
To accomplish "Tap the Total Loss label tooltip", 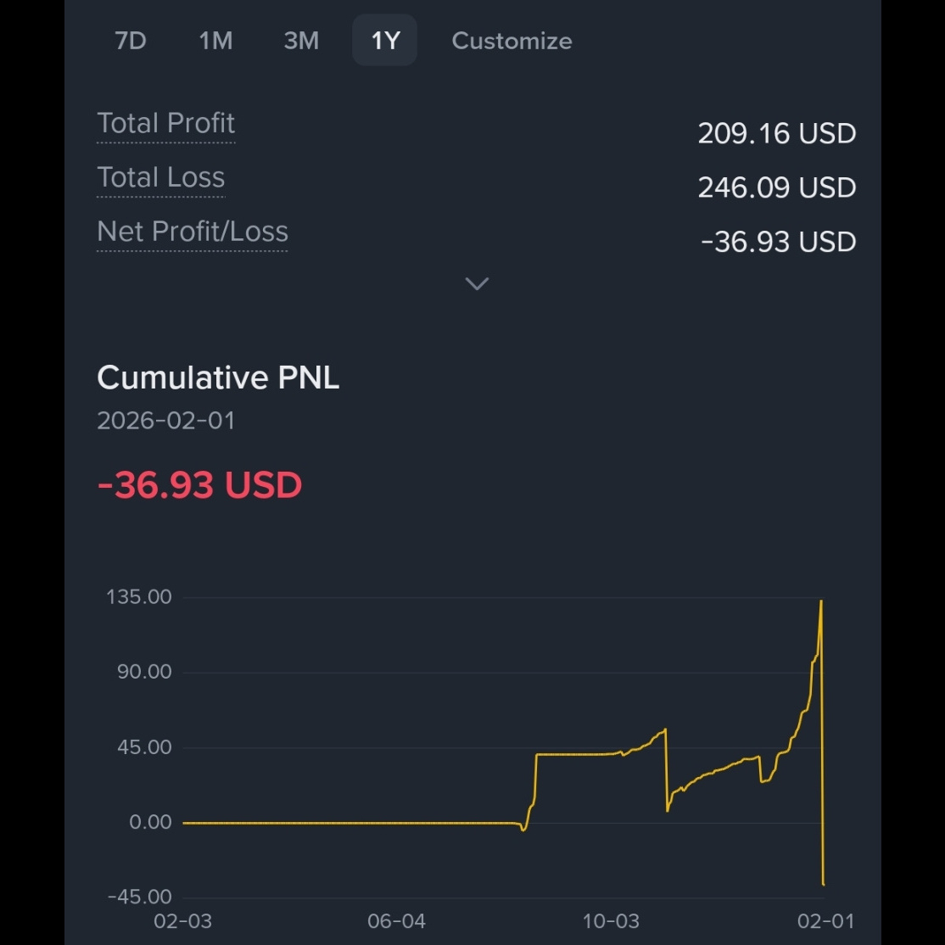I will [161, 178].
